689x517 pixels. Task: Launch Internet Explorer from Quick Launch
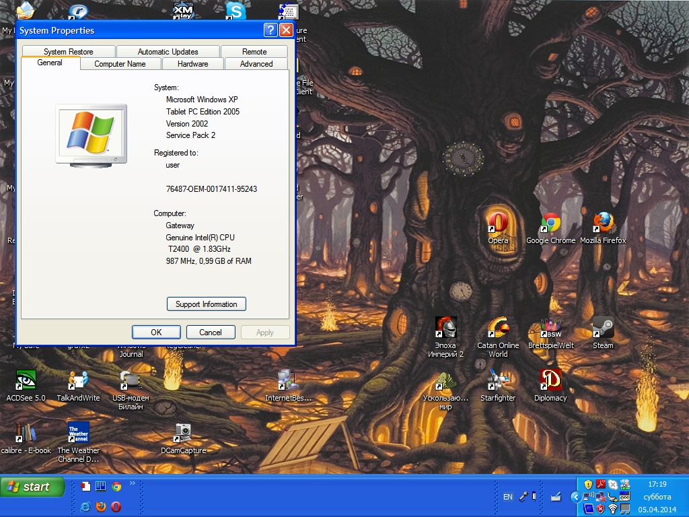(85, 507)
